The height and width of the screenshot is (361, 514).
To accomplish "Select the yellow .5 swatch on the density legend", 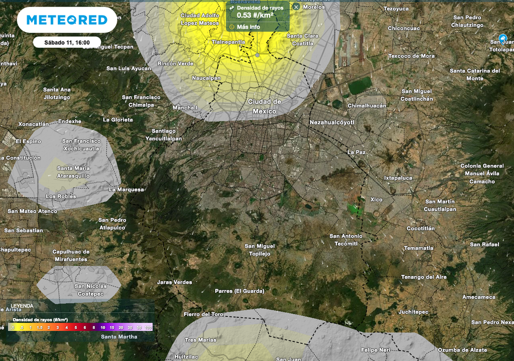I will (x=22, y=328).
